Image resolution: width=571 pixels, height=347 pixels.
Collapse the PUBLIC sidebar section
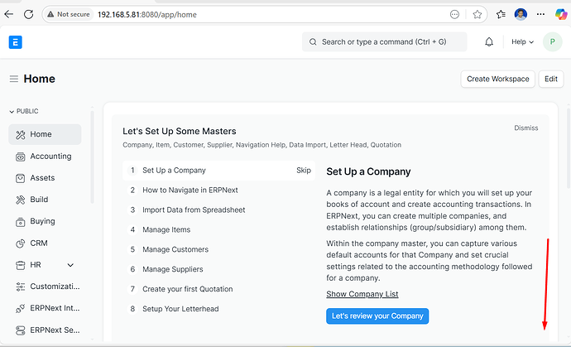pos(24,111)
